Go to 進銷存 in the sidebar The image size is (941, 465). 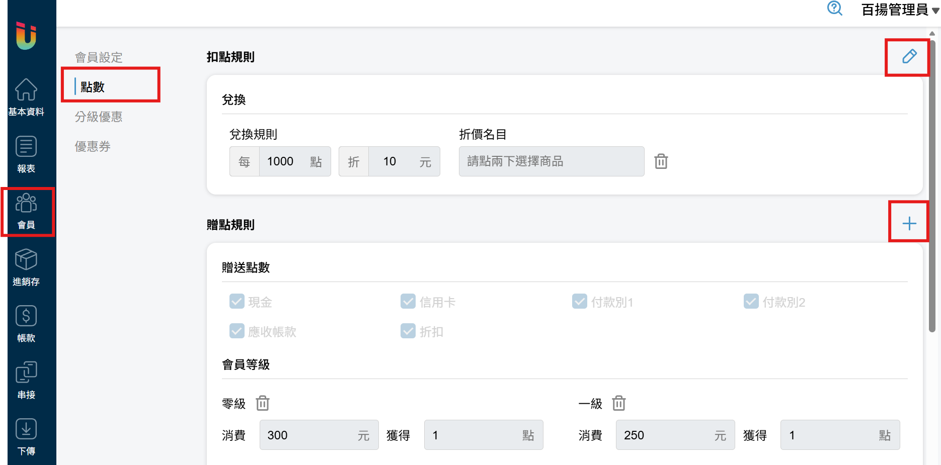coord(26,267)
